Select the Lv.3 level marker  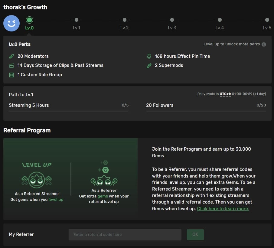coord(172,20)
